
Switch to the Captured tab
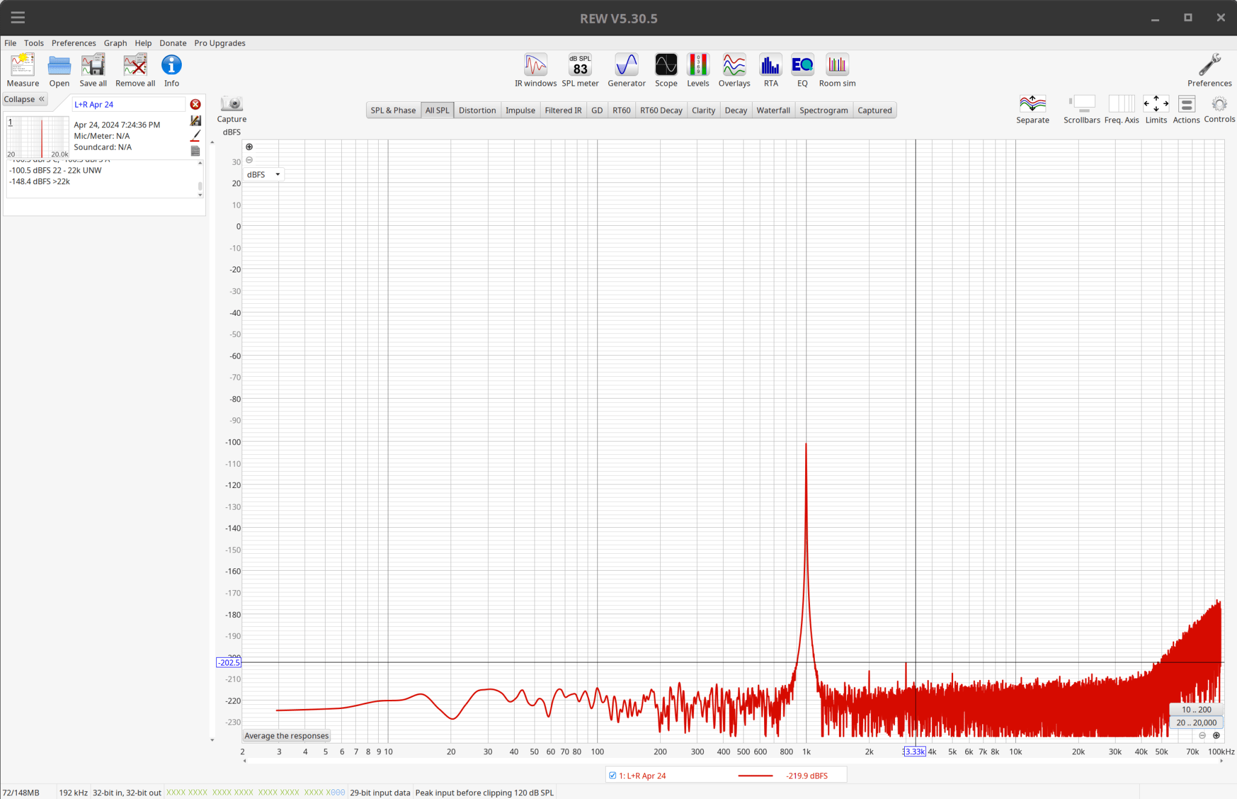(x=875, y=110)
